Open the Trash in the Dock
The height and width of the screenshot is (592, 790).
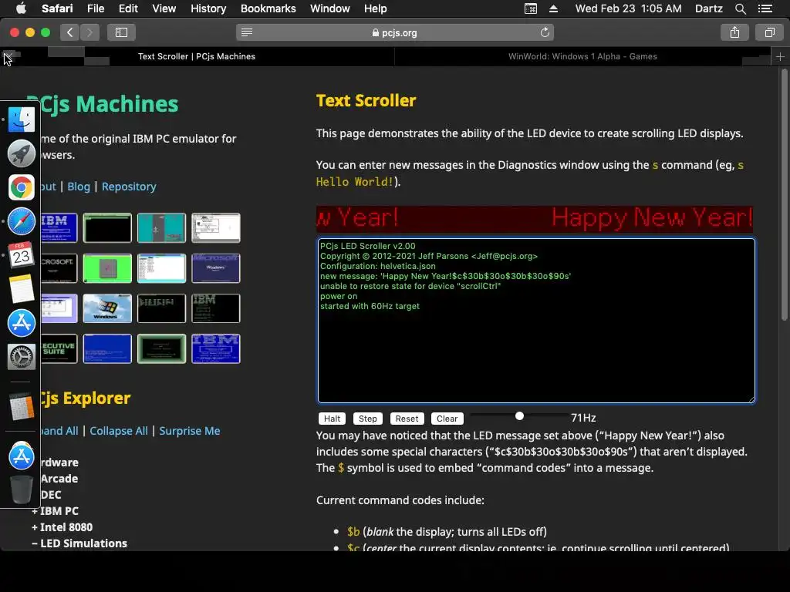[x=21, y=489]
